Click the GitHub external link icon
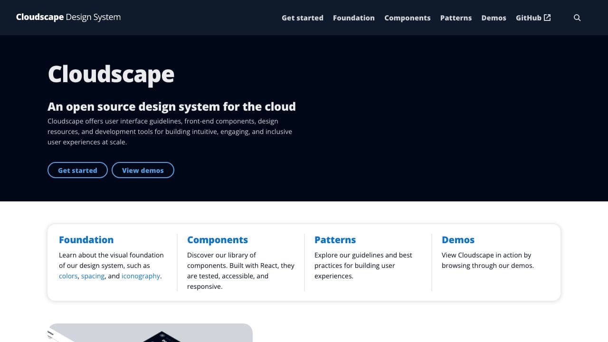Image resolution: width=608 pixels, height=342 pixels. pos(547,18)
